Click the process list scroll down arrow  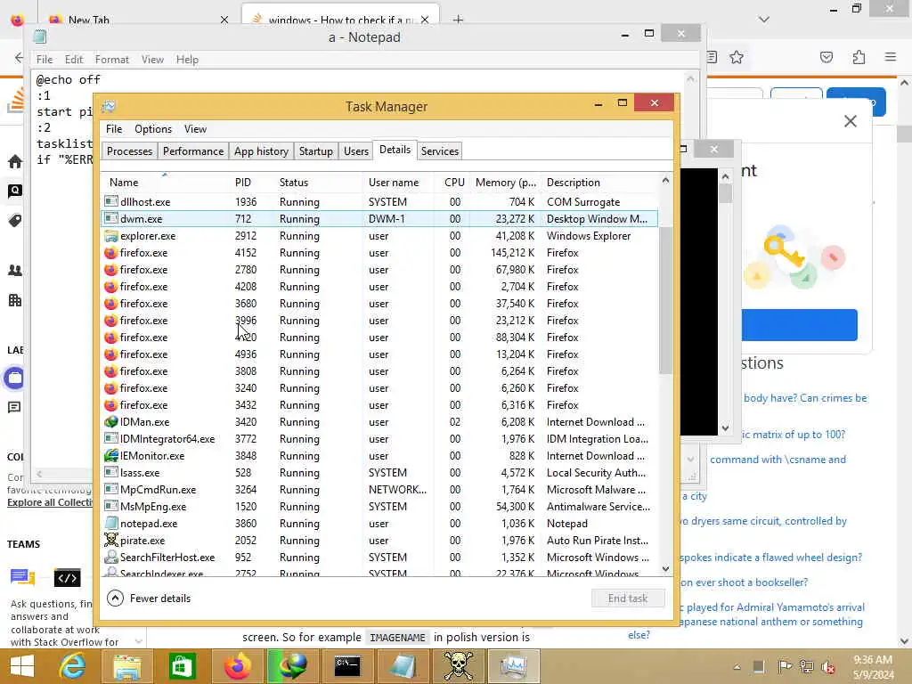tap(665, 569)
